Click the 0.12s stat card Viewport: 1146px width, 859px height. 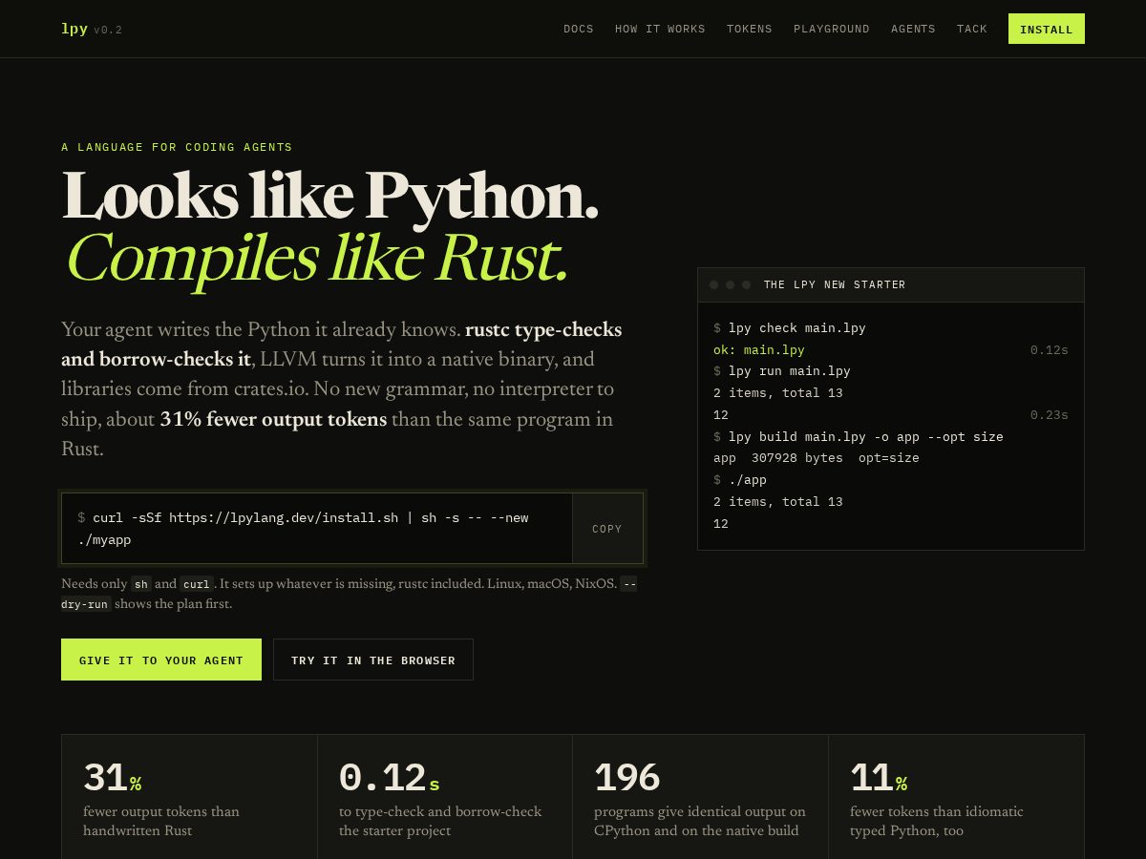click(x=445, y=797)
